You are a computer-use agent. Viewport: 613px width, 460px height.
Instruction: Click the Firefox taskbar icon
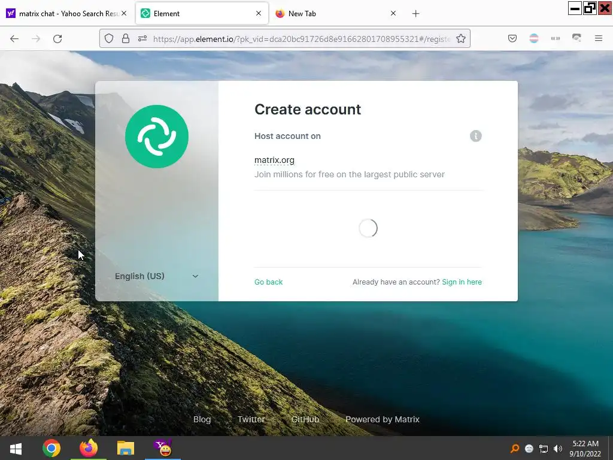tap(89, 448)
